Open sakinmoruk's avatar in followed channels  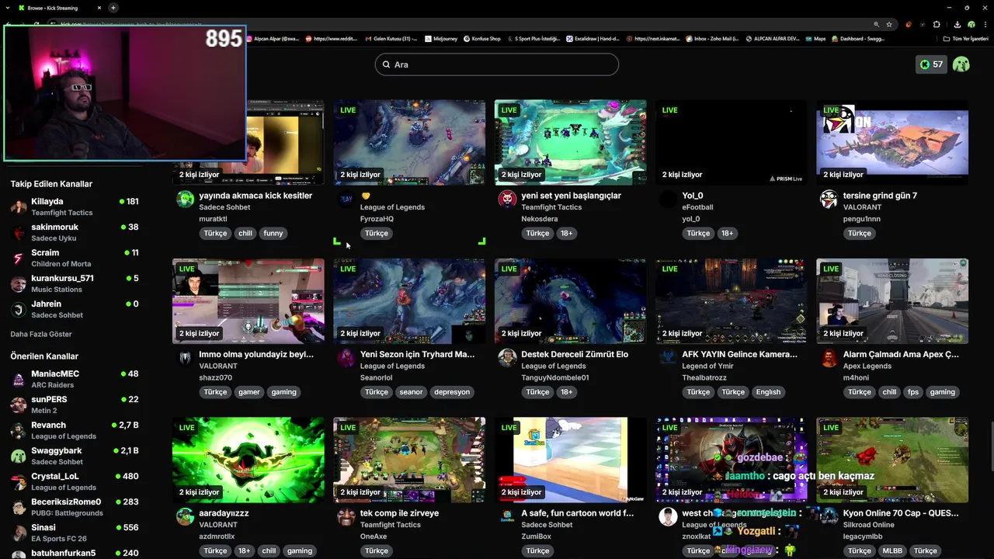pyautogui.click(x=19, y=232)
